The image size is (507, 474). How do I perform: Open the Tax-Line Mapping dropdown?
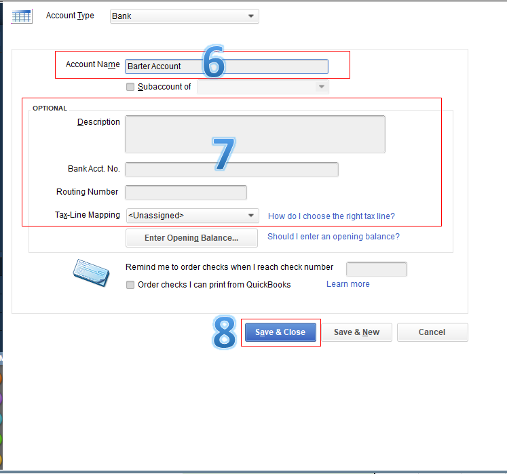click(x=192, y=216)
